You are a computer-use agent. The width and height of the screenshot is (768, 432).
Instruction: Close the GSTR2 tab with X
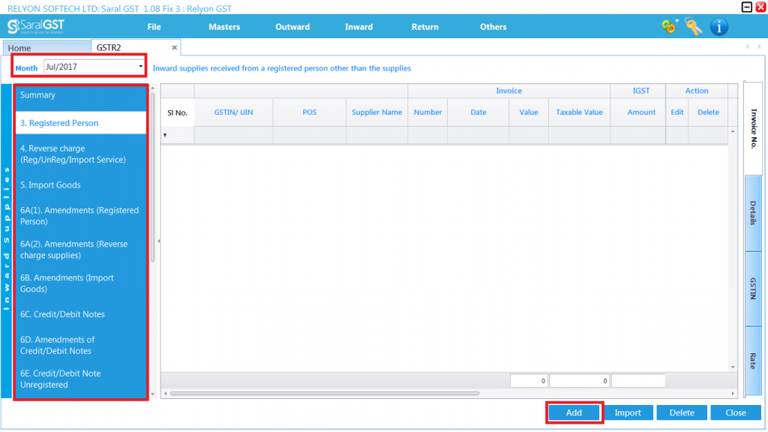pyautogui.click(x=174, y=47)
